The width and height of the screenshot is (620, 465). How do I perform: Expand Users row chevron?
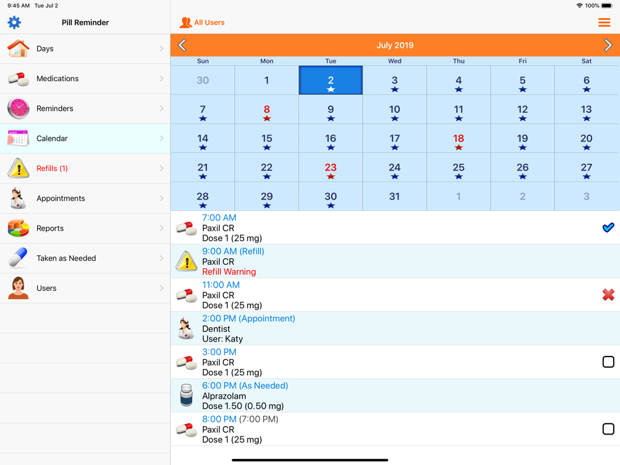point(161,288)
